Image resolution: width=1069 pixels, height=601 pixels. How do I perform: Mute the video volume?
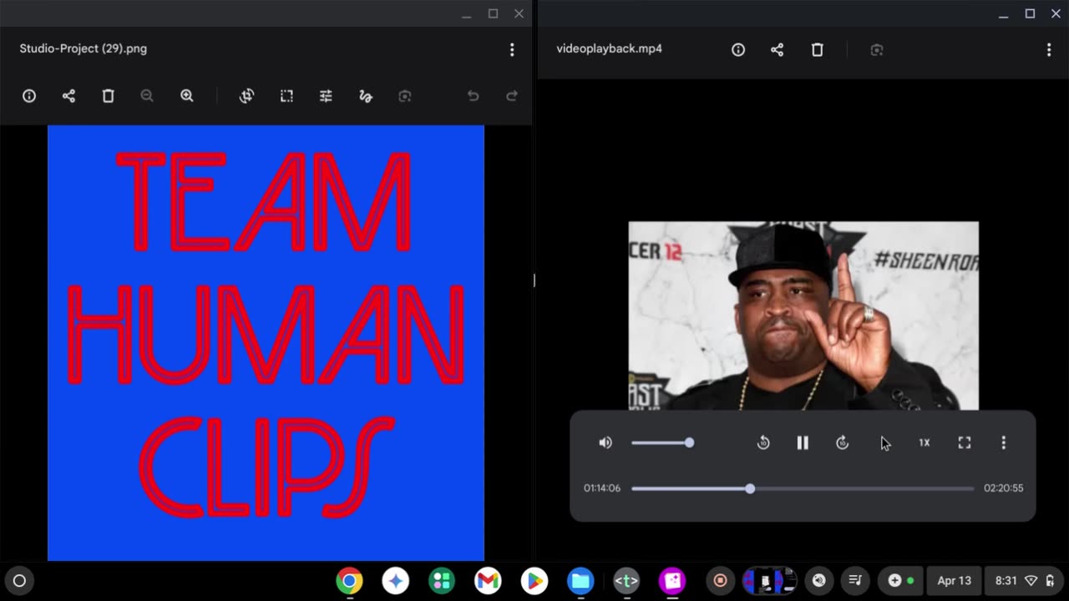[605, 442]
